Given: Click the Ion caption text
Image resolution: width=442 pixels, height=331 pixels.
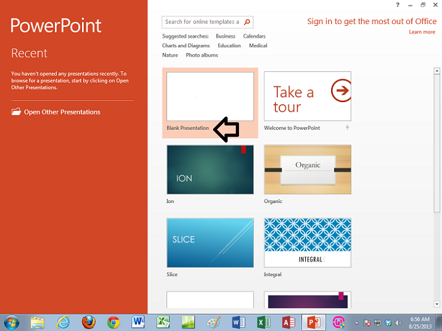Looking at the screenshot, I should pos(170,201).
